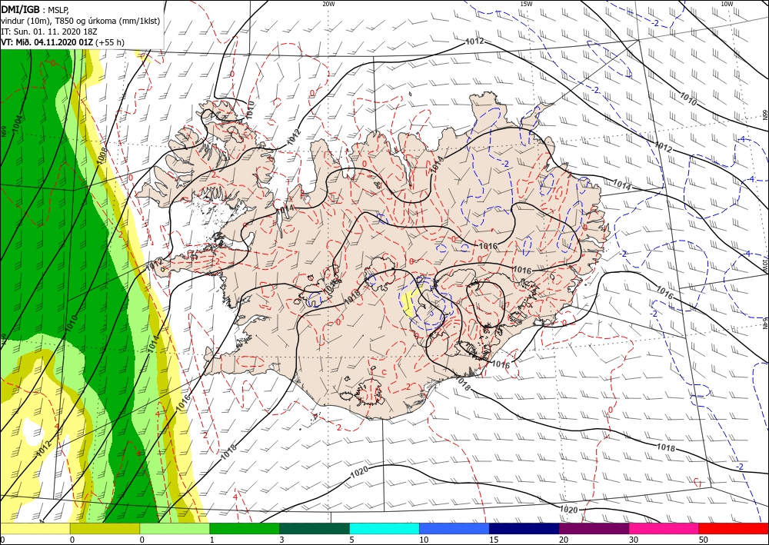Click the legend value label "1"
The width and height of the screenshot is (769, 545).
(211, 540)
